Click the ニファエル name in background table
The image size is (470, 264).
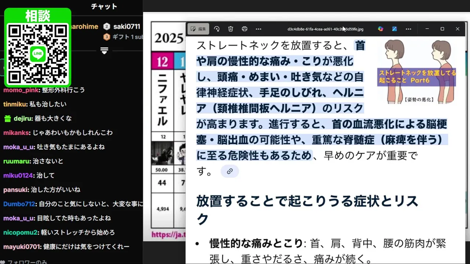(162, 100)
